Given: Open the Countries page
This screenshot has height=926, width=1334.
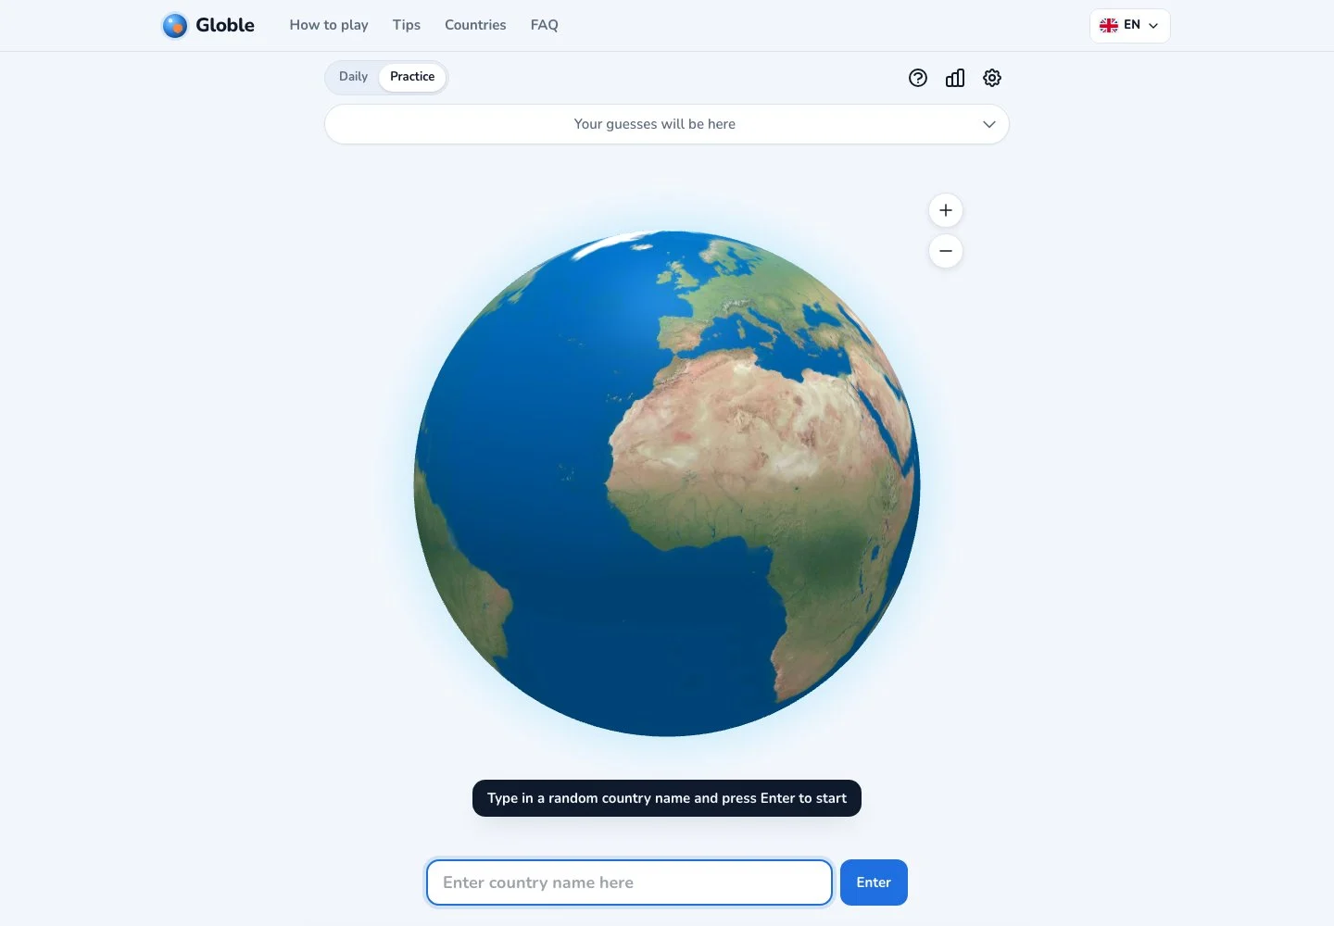Looking at the screenshot, I should [475, 25].
